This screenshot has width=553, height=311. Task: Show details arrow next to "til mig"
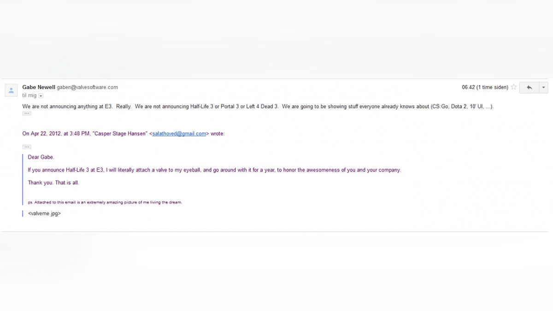click(x=41, y=96)
